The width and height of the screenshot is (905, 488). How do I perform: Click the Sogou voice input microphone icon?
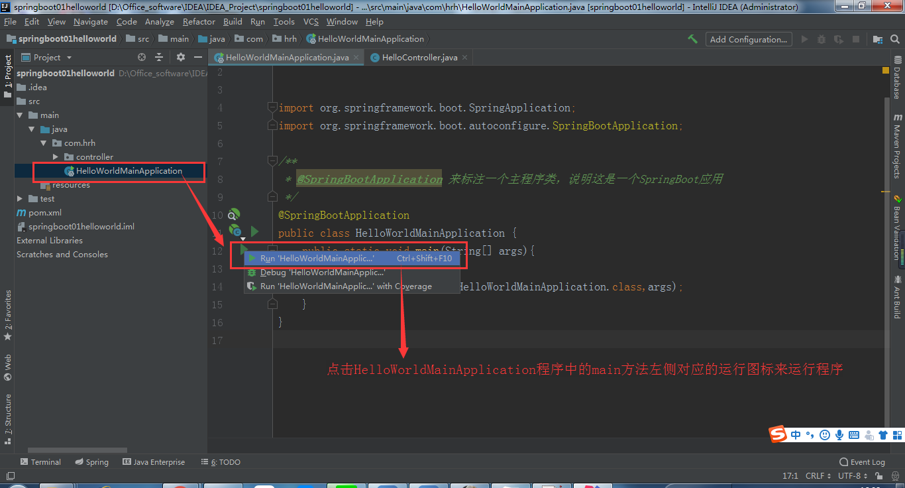tap(839, 435)
